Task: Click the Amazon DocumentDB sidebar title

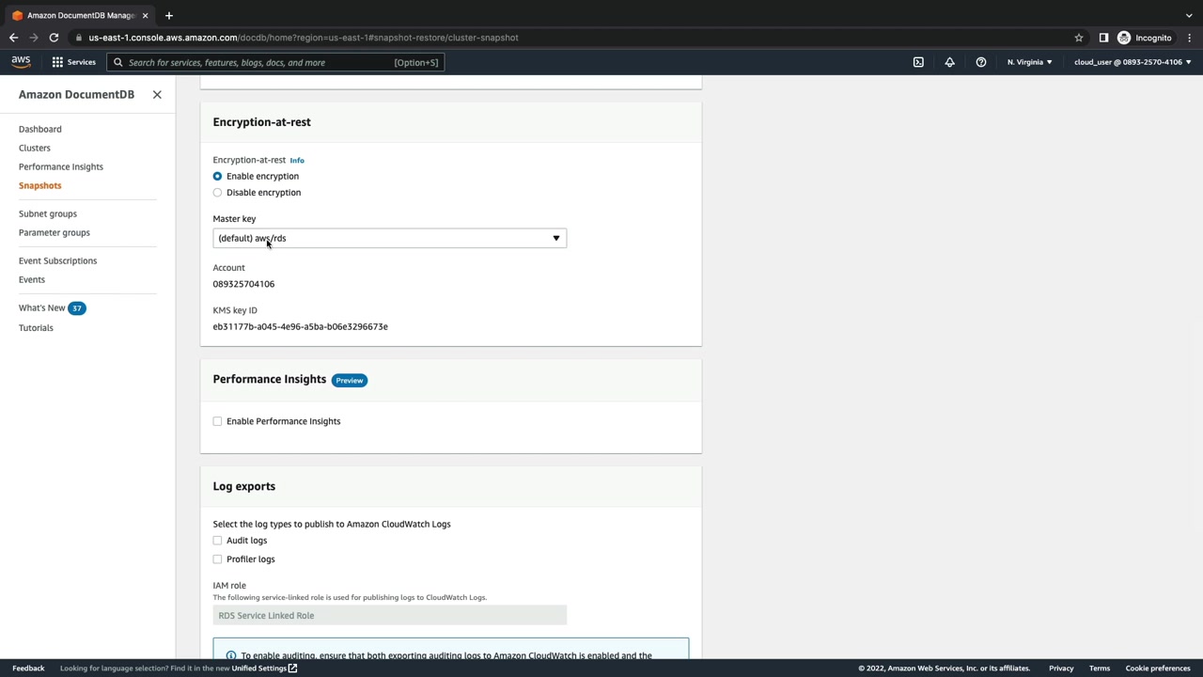Action: [x=76, y=94]
